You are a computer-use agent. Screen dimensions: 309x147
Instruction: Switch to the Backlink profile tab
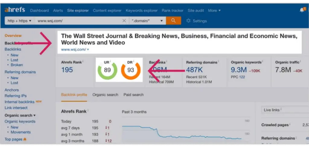74,94
